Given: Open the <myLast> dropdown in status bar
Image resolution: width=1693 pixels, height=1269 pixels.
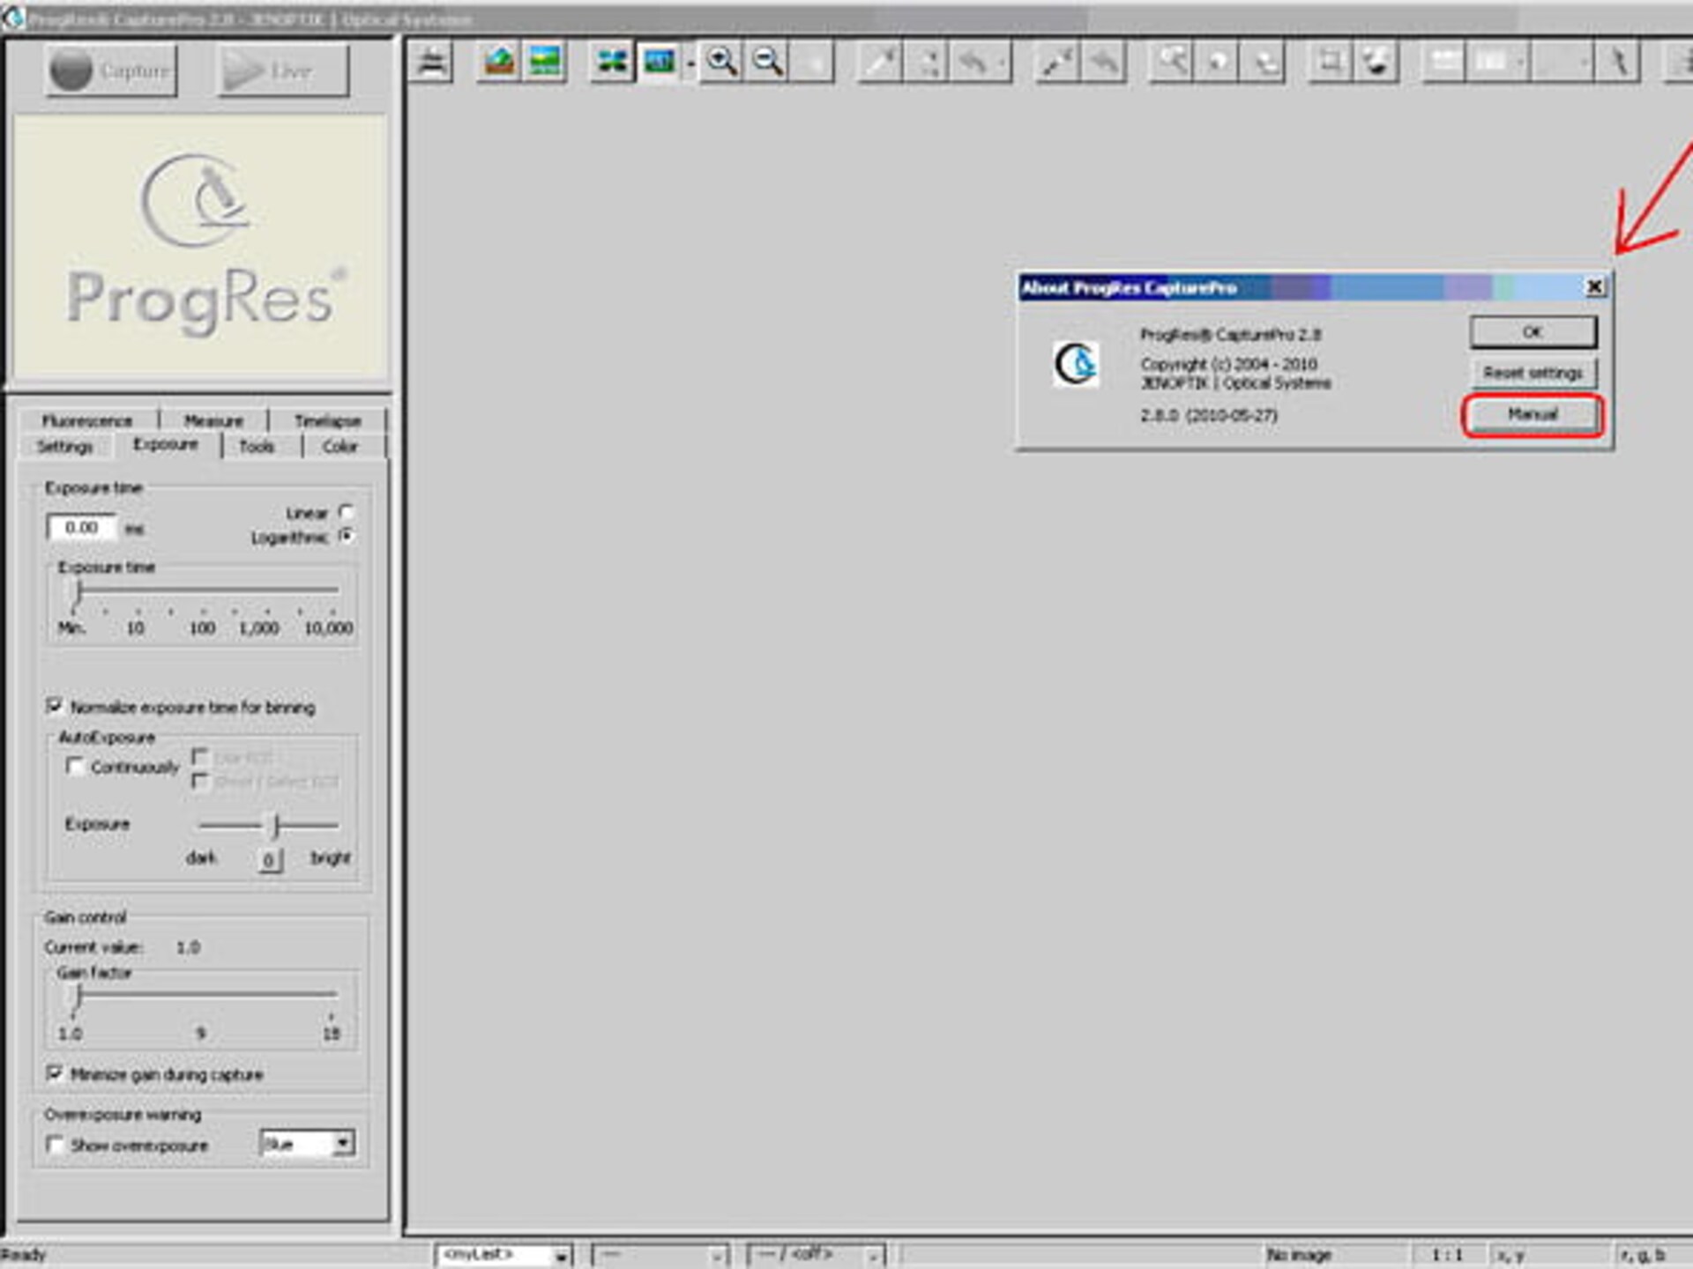Looking at the screenshot, I should click(x=561, y=1255).
